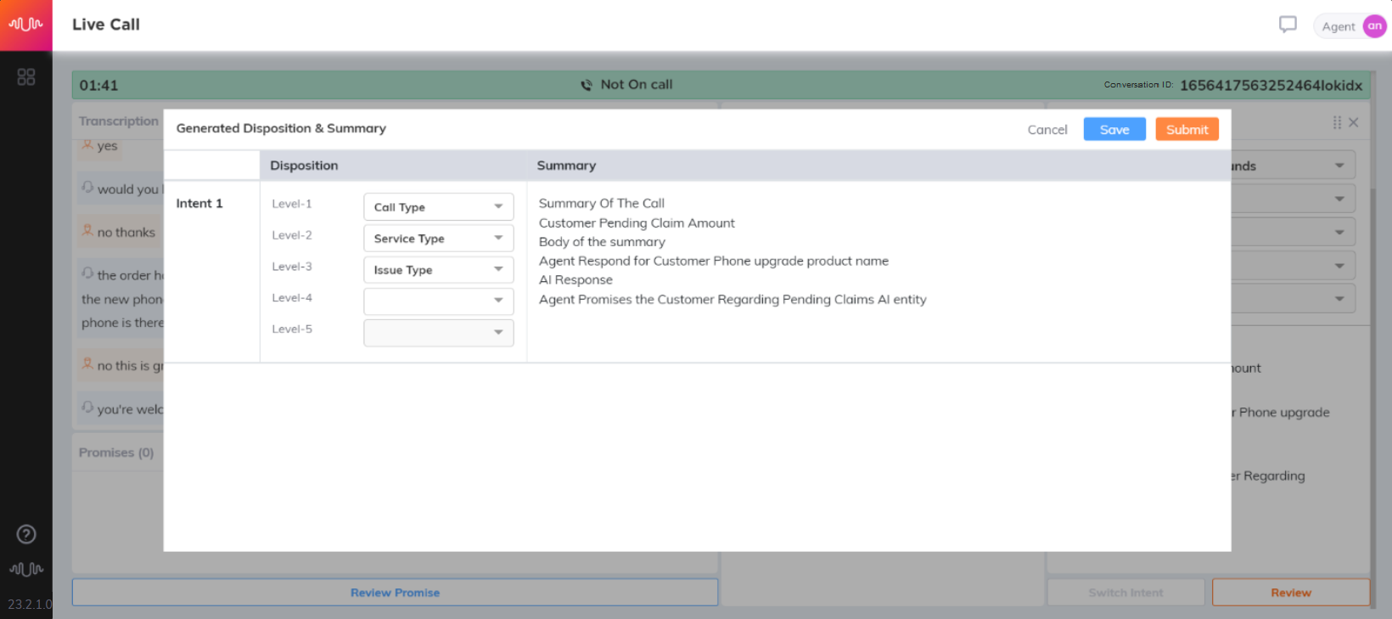Expand the second right-panel dropdown arrow
The height and width of the screenshot is (619, 1392).
[1339, 199]
